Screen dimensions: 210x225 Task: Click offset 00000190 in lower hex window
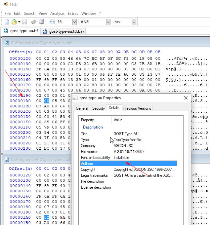20,212
